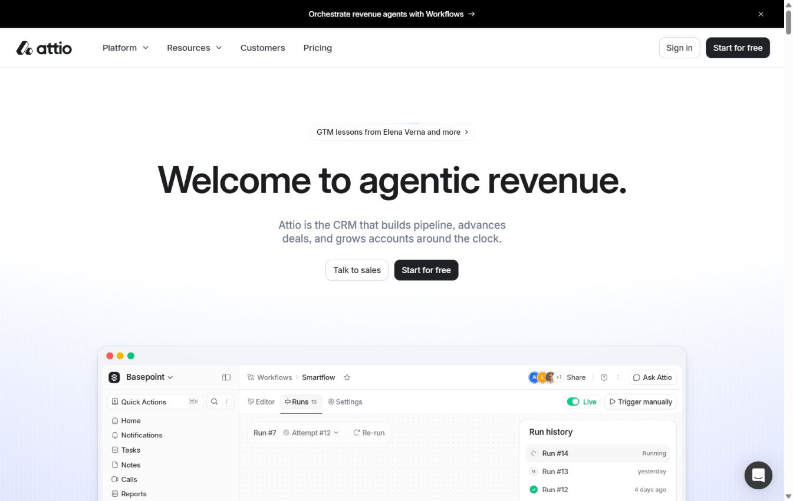The width and height of the screenshot is (793, 501).
Task: Open the Attempt #12 dropdown
Action: coord(311,433)
